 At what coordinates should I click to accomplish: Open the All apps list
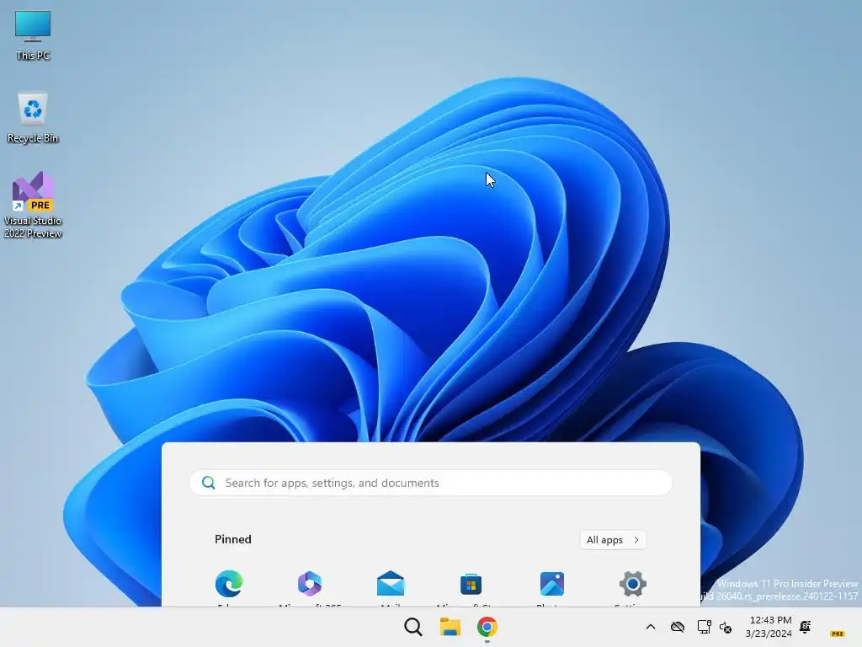tap(613, 540)
